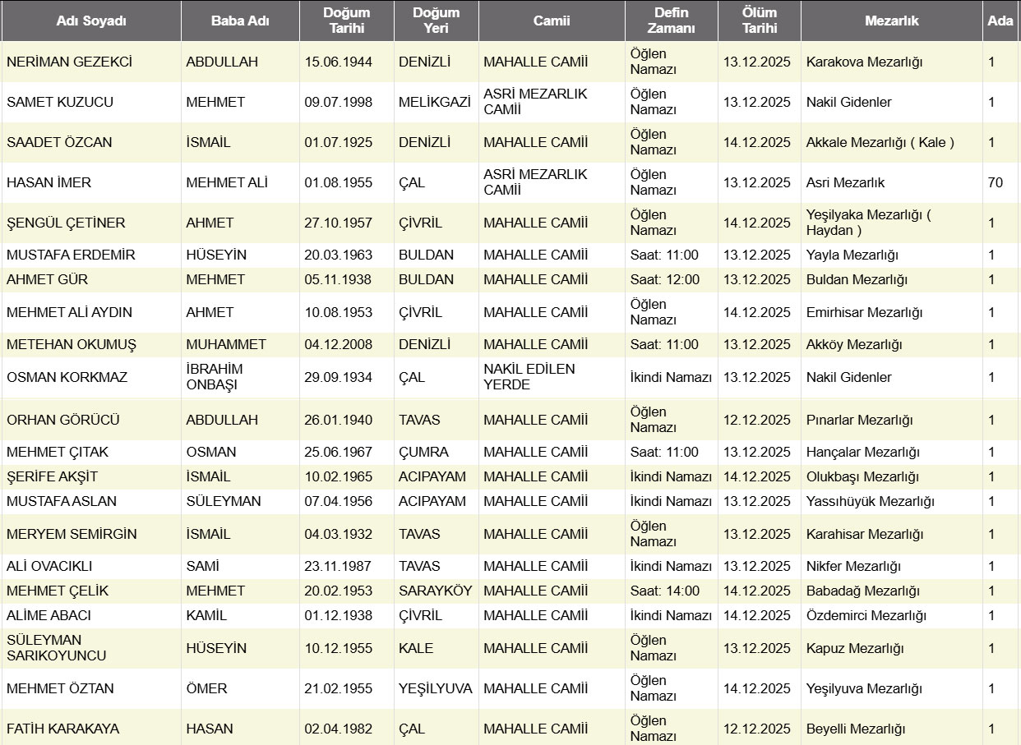Click the Saat: 14:00 burial time cell
The width and height of the screenshot is (1021, 745).
(665, 591)
